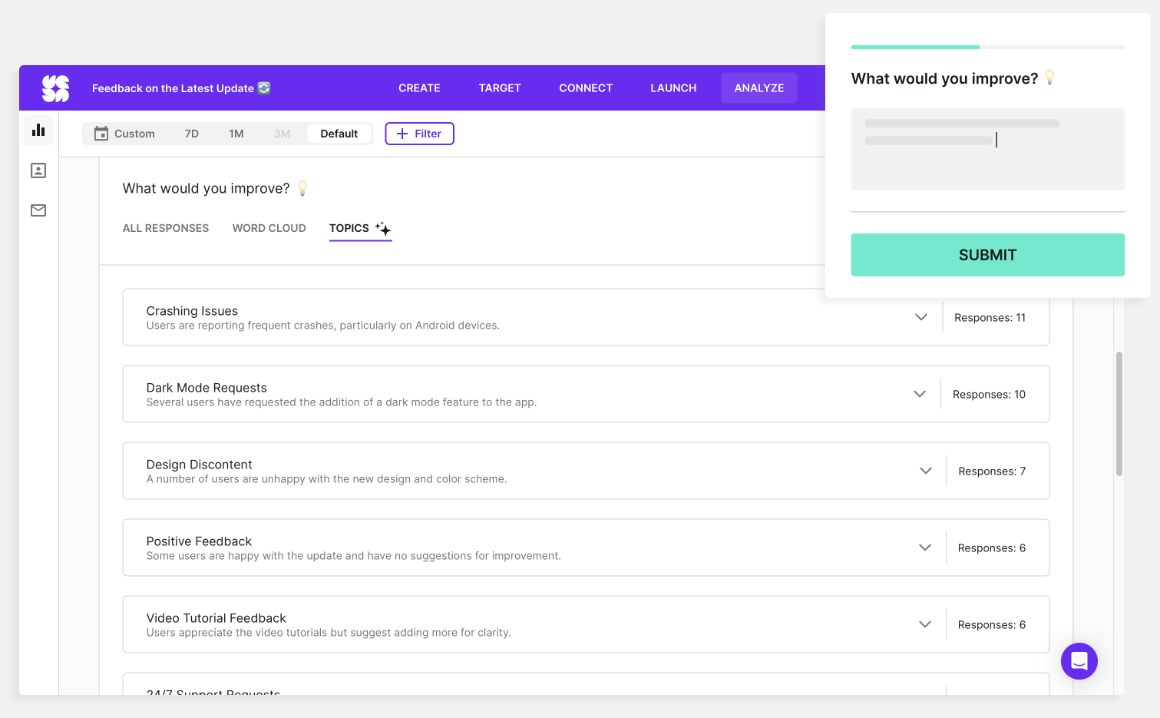Click the Filter button
The width and height of the screenshot is (1160, 718).
pos(419,134)
